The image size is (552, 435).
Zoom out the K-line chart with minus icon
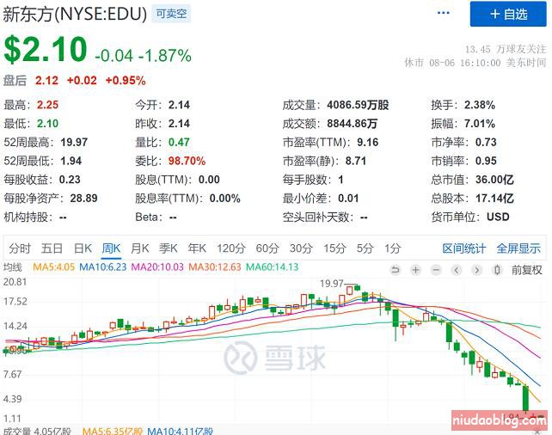436,270
